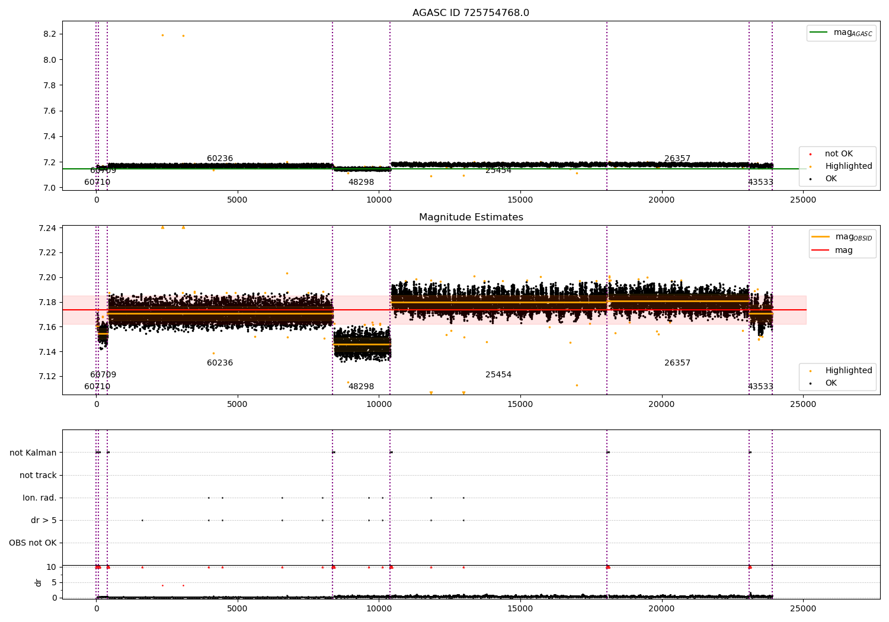Click OBSID label 26357 in top plot
Screen dimensions: 889x622
(x=677, y=159)
